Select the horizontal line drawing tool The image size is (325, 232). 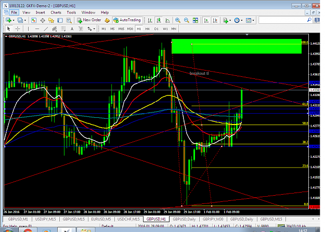(x=37, y=29)
